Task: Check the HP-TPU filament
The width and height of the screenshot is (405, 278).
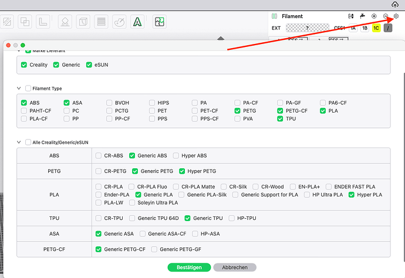Action: click(232, 218)
